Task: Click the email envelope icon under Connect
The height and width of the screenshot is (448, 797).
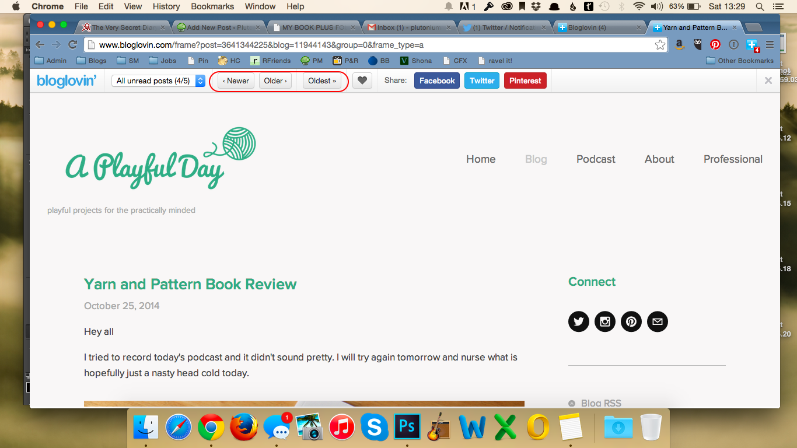Action: (658, 321)
